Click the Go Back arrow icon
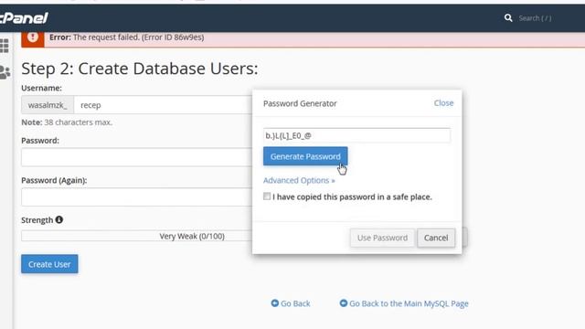The width and height of the screenshot is (585, 329). point(274,303)
